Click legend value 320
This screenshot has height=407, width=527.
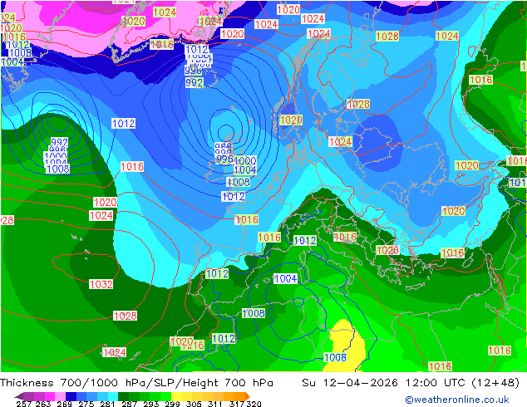pyautogui.click(x=254, y=404)
